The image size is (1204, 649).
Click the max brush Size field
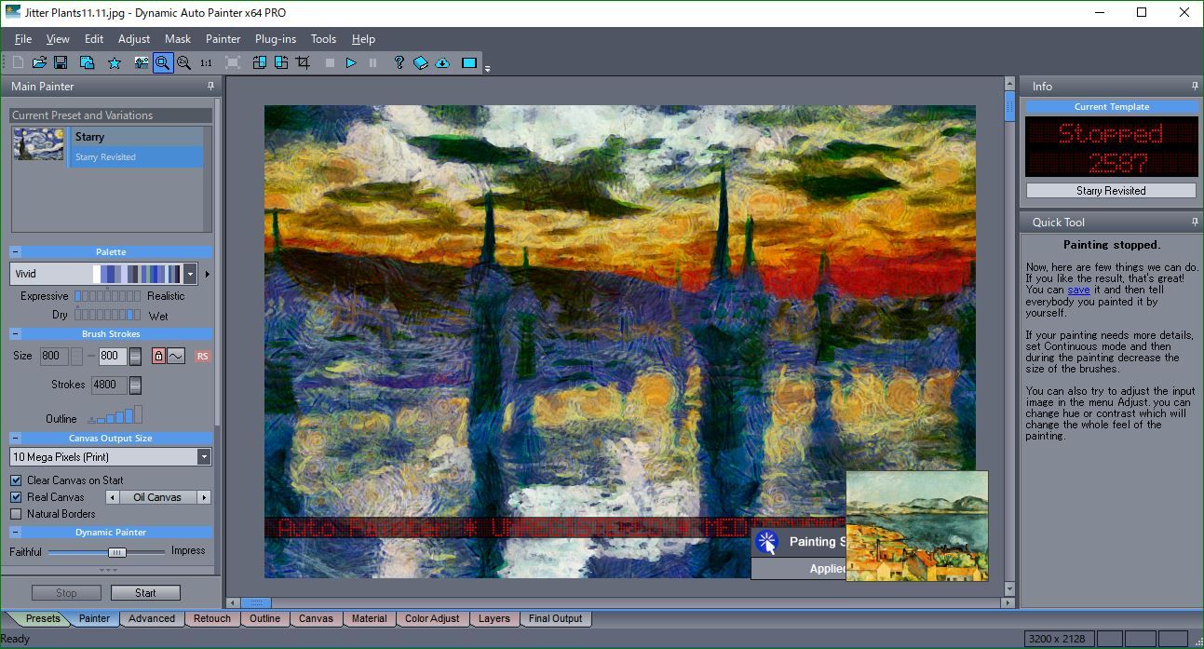[x=113, y=356]
